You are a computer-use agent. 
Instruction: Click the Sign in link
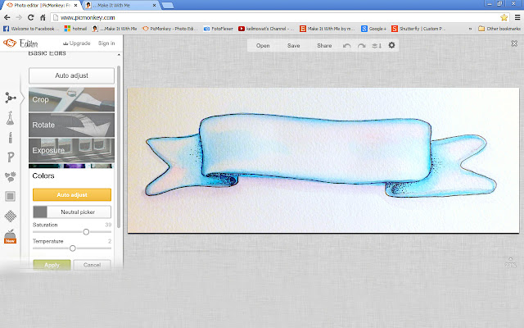click(x=106, y=43)
